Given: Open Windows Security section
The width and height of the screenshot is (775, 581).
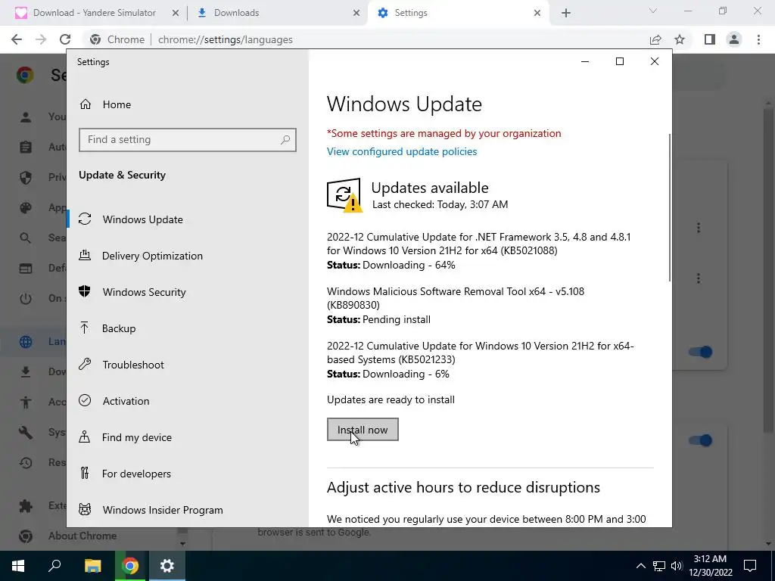Looking at the screenshot, I should [145, 292].
